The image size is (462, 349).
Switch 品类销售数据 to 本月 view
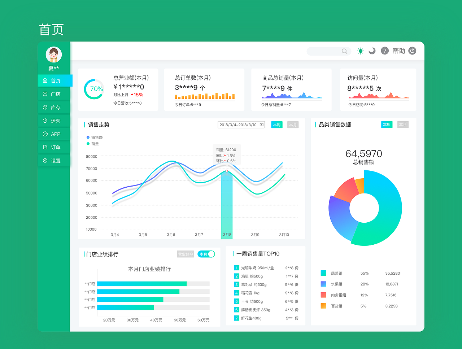[x=403, y=125]
